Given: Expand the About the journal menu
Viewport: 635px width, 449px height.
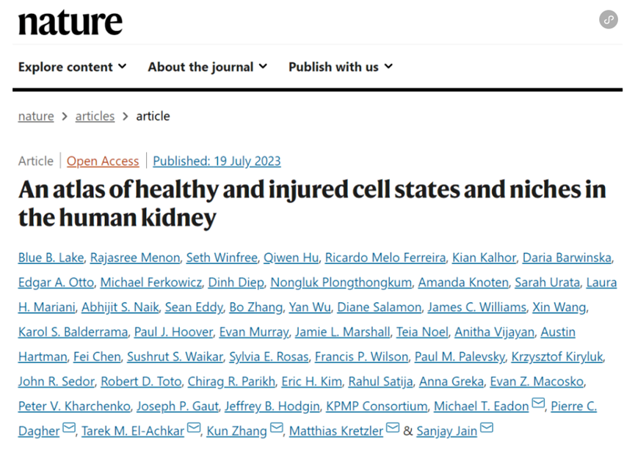Looking at the screenshot, I should pos(208,67).
